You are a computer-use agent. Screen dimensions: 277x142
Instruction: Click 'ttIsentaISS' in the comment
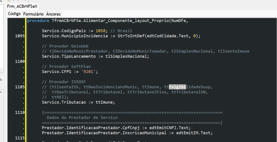tap(65, 87)
